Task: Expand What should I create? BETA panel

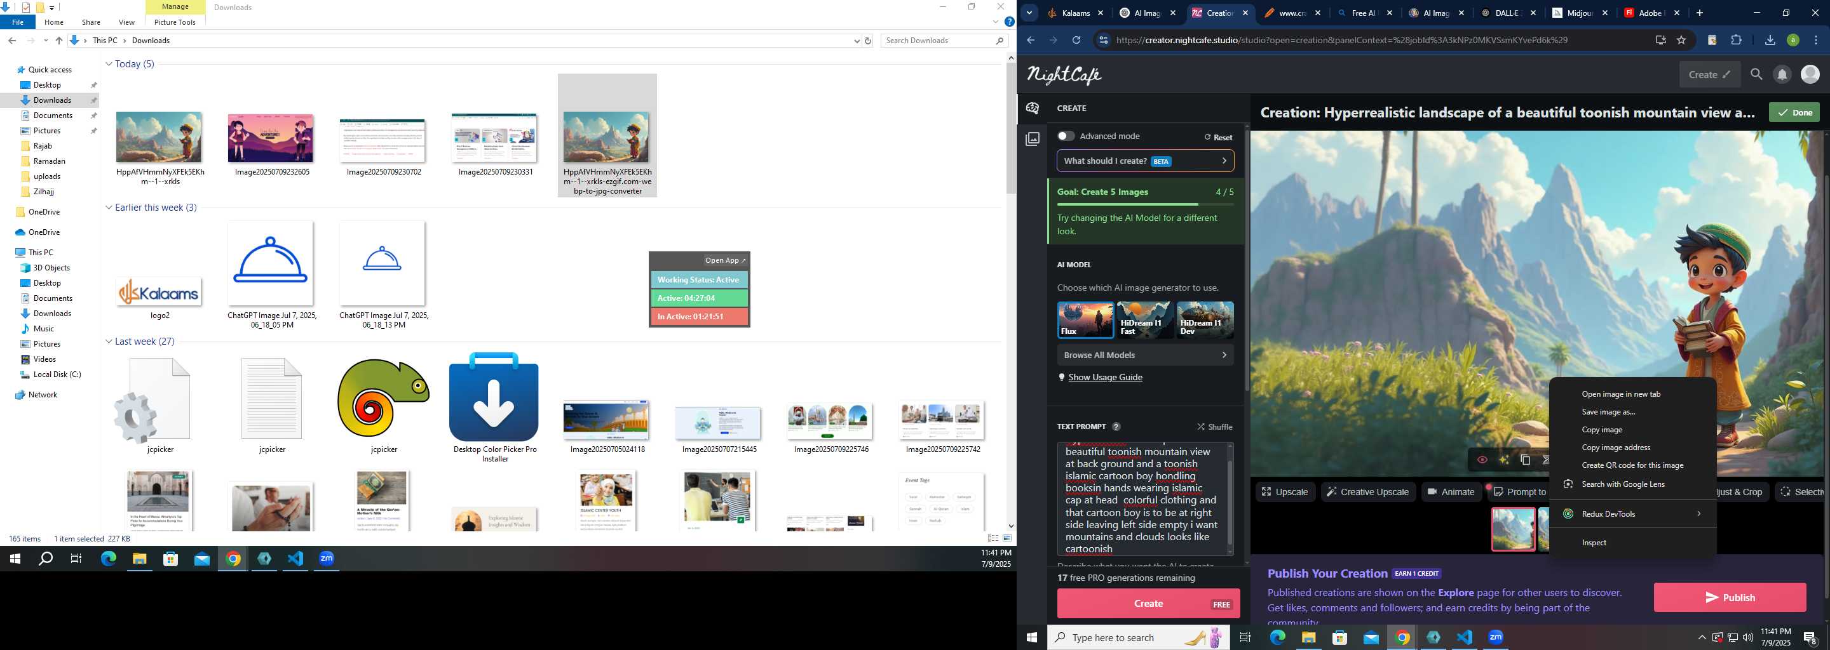Action: pyautogui.click(x=1145, y=161)
